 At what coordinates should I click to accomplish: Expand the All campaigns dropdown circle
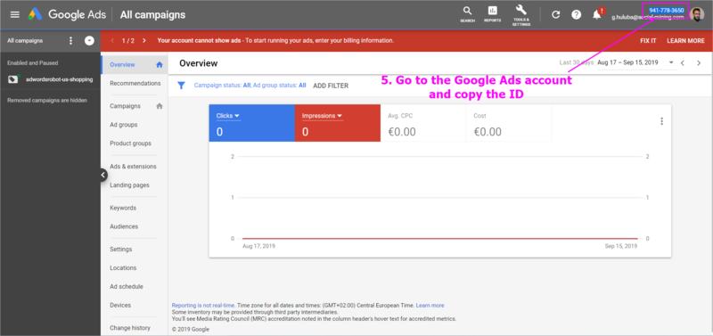89,41
